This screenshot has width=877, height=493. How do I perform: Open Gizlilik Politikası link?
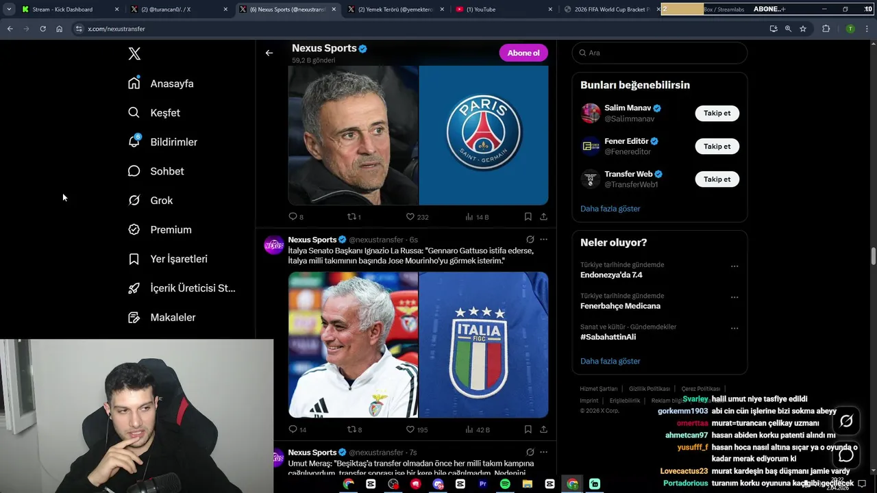pyautogui.click(x=650, y=389)
